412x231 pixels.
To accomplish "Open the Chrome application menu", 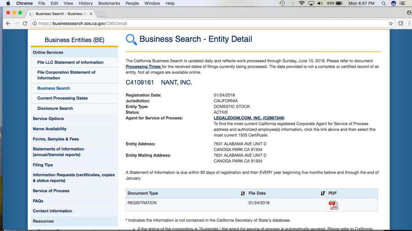I will pos(24,3).
